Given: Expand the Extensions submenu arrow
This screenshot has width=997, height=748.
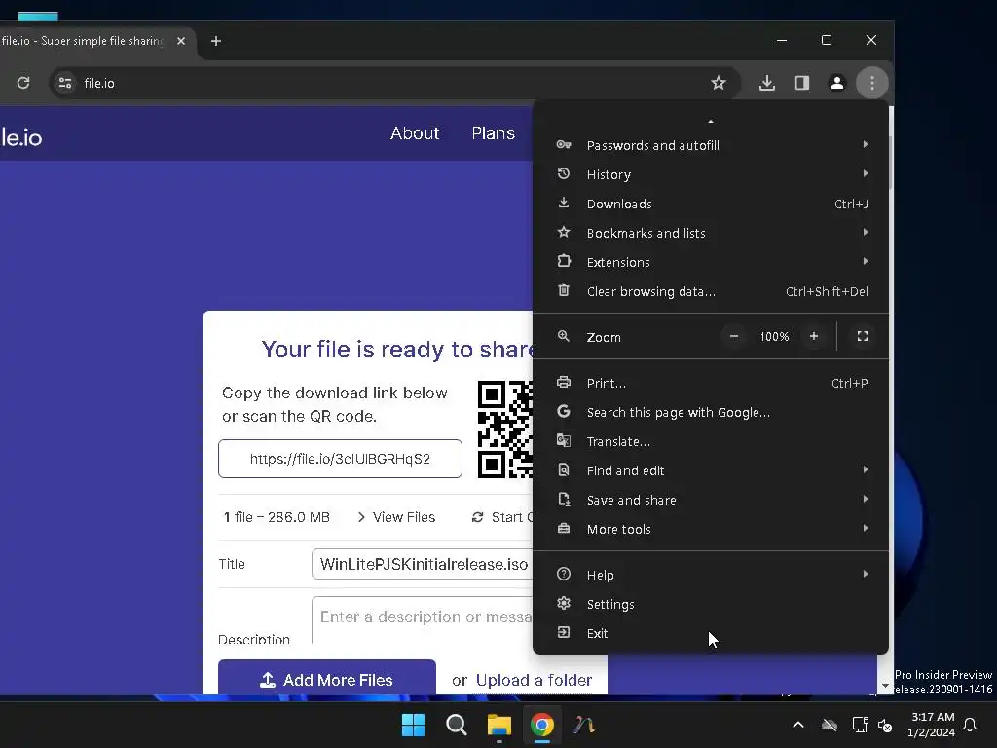Looking at the screenshot, I should [866, 261].
